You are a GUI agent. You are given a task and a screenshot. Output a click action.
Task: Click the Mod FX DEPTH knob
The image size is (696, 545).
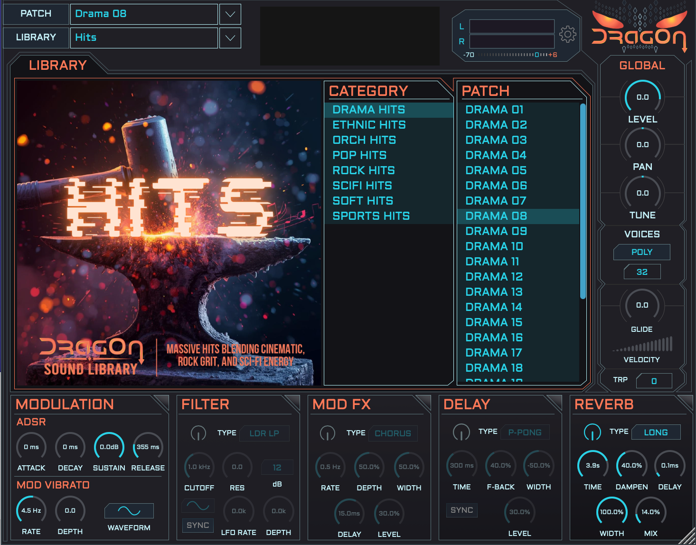tap(369, 467)
